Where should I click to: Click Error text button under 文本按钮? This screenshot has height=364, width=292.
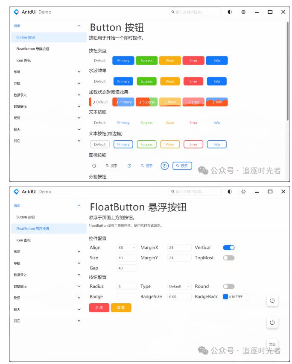tap(193, 123)
